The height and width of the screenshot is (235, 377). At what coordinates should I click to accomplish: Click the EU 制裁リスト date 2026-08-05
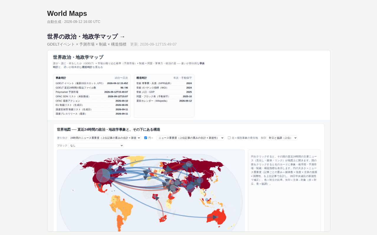(x=122, y=105)
